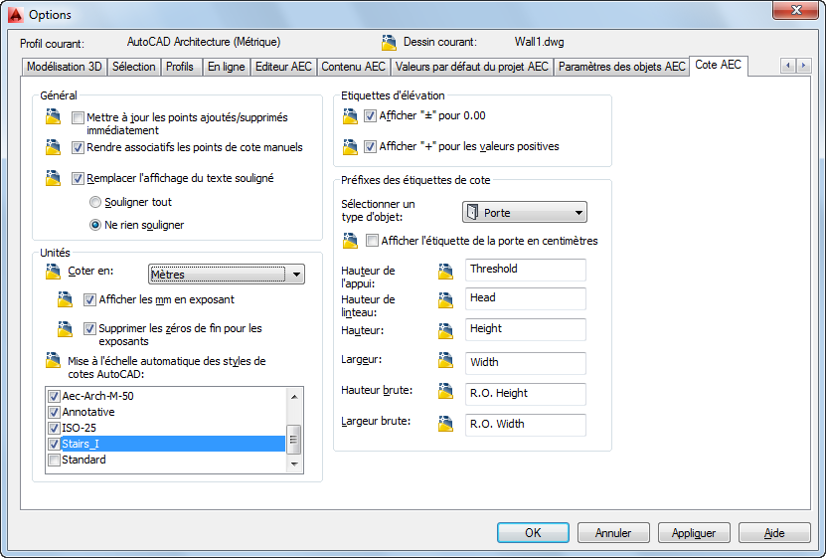Uncheck the Aec-Arch-M-50 style checkbox
This screenshot has height=558, width=826.
coord(54,396)
